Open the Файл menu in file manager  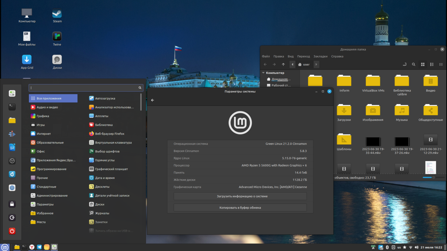(x=266, y=57)
